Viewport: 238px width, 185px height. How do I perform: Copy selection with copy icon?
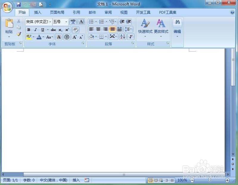pos(19,27)
